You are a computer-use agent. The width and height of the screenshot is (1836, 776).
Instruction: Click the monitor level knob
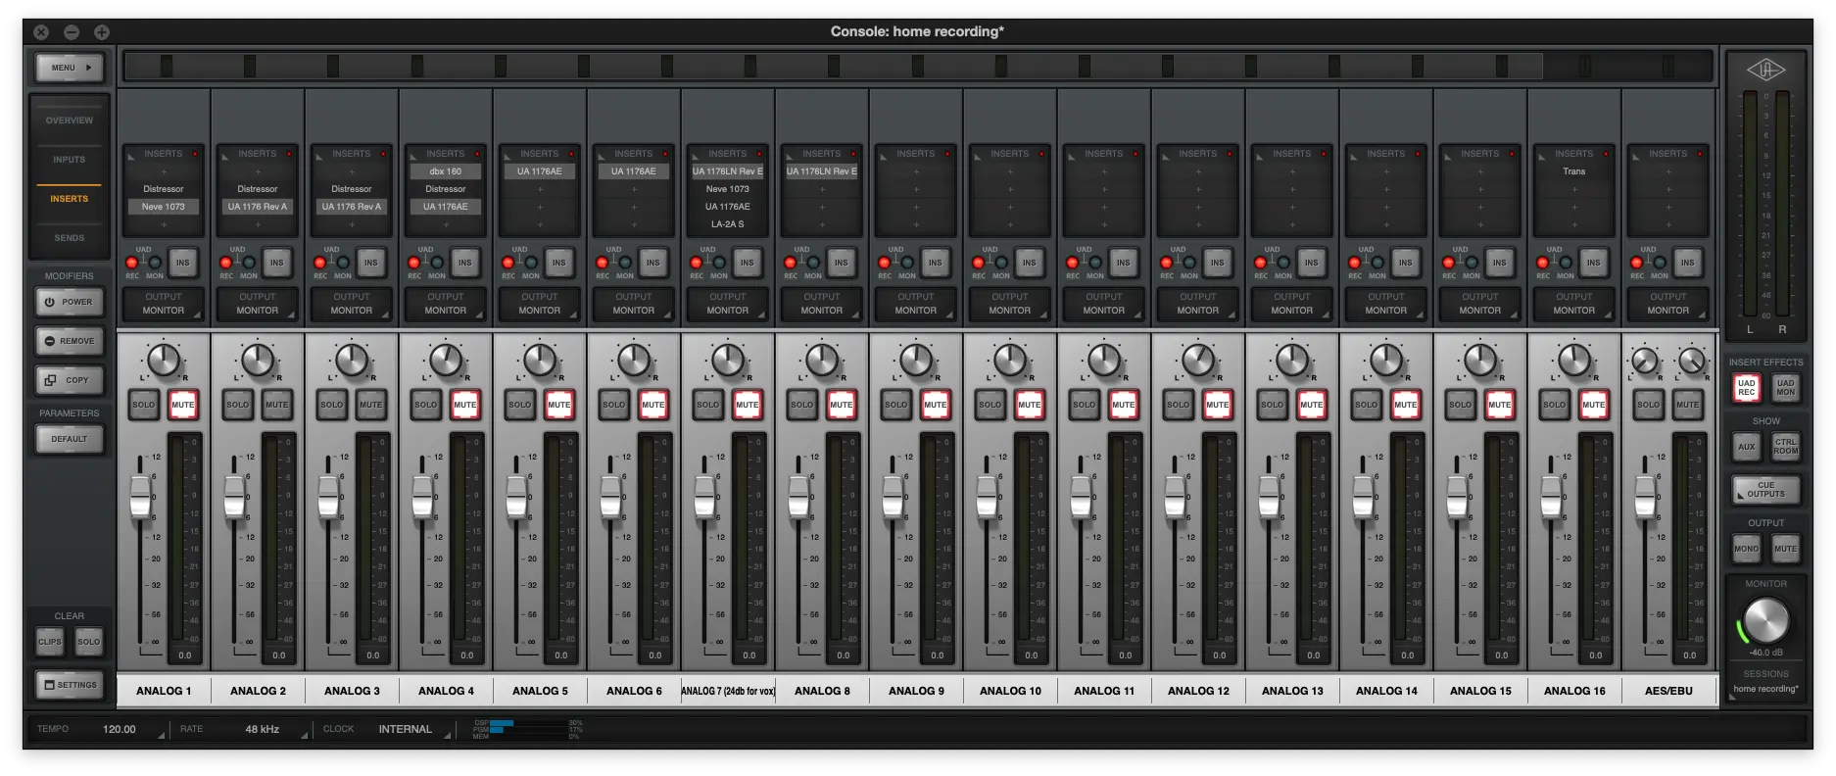[x=1766, y=620]
